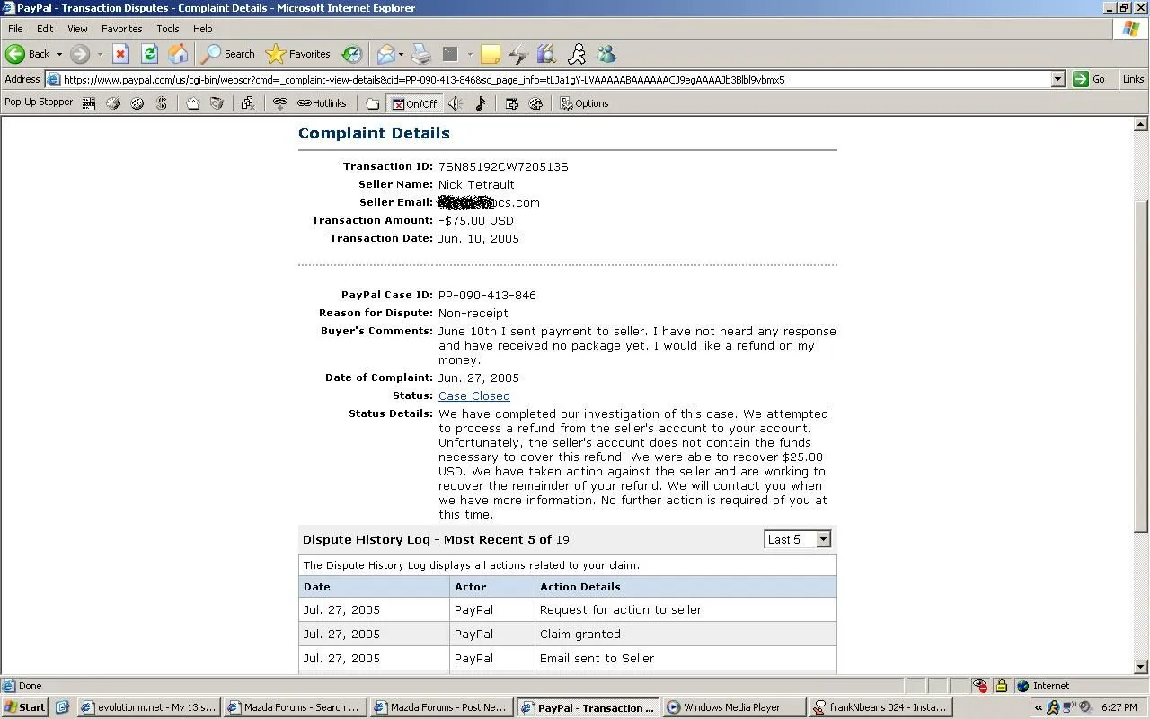
Task: Click the Actor column header
Action: pyautogui.click(x=492, y=587)
